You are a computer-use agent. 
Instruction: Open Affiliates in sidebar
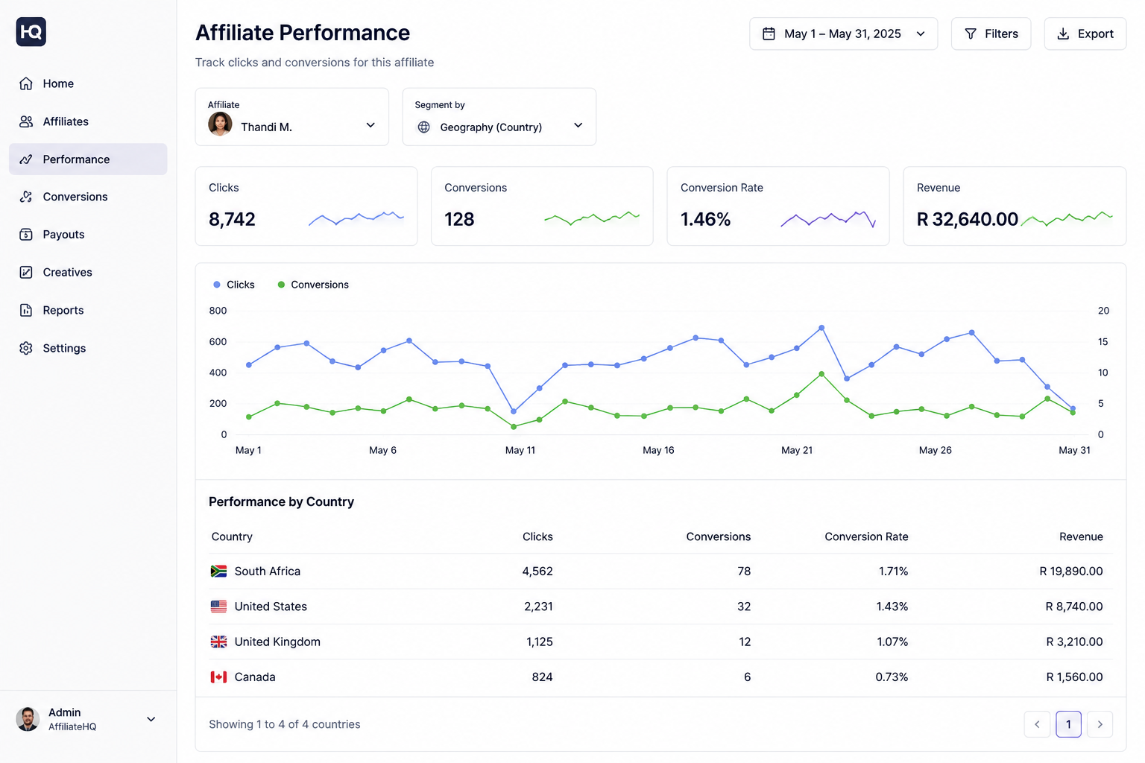click(x=88, y=121)
